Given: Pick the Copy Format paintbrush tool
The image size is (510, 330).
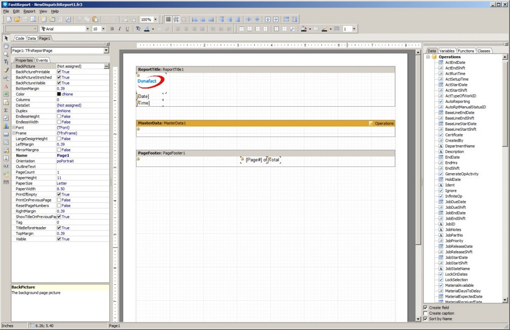Looking at the screenshot, I should [x=6, y=70].
